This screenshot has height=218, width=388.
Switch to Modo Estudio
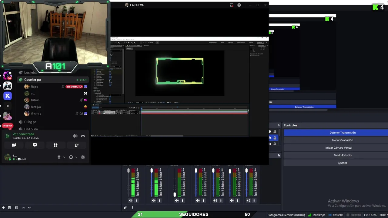[x=343, y=155]
